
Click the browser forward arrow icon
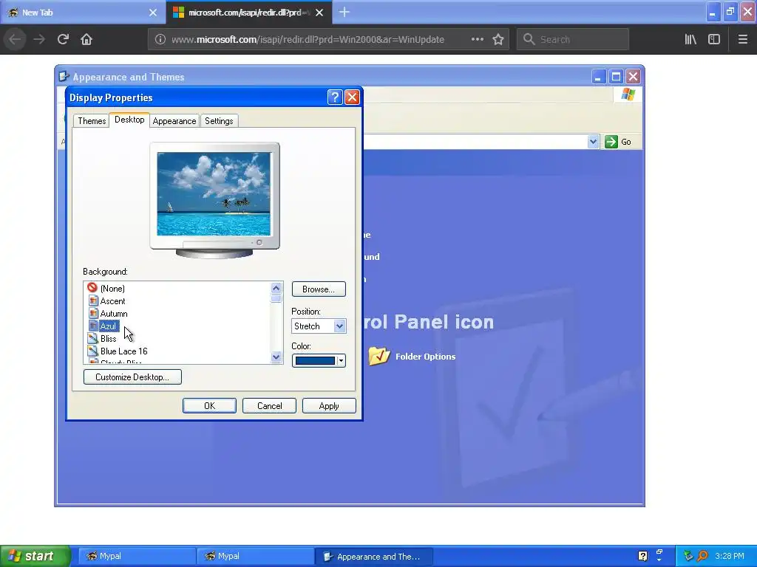point(39,39)
